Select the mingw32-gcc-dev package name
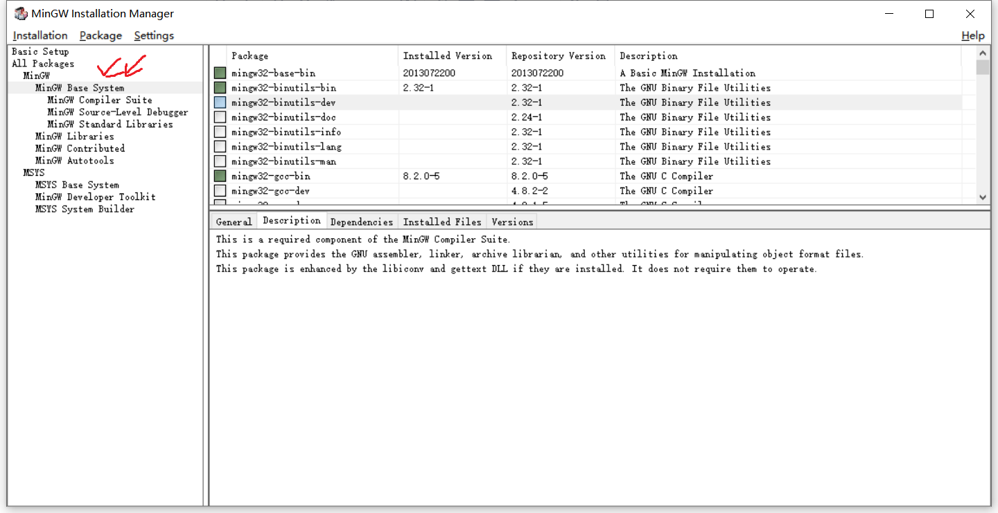The height and width of the screenshot is (513, 998). coord(271,190)
